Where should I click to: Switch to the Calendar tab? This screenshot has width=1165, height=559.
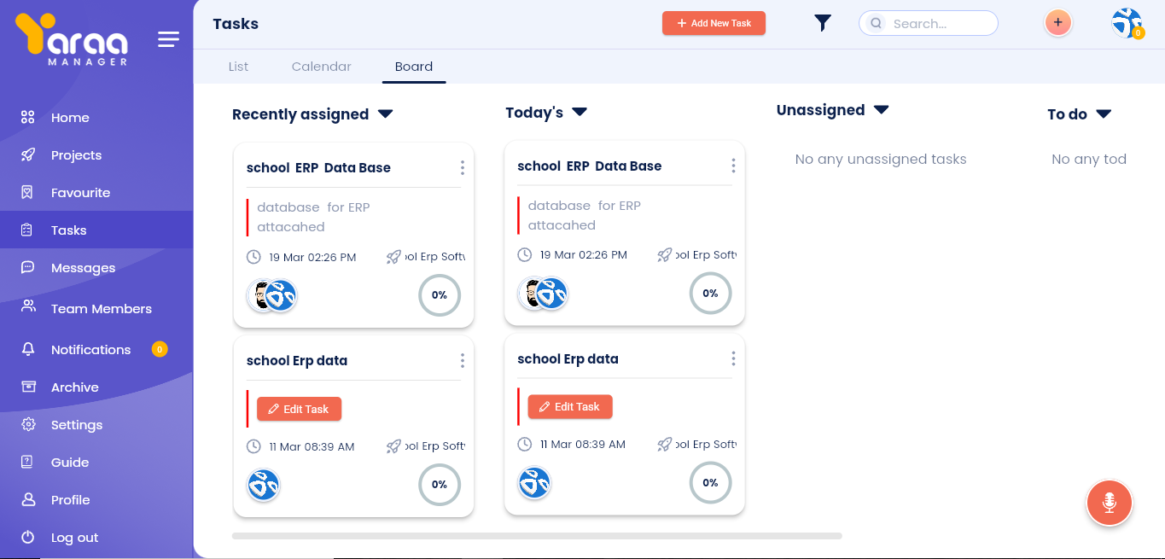321,67
